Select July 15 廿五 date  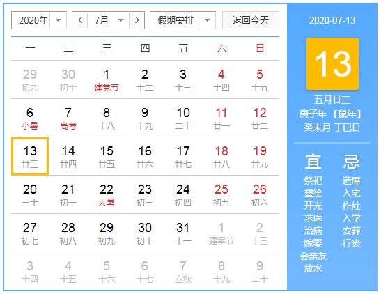point(107,156)
